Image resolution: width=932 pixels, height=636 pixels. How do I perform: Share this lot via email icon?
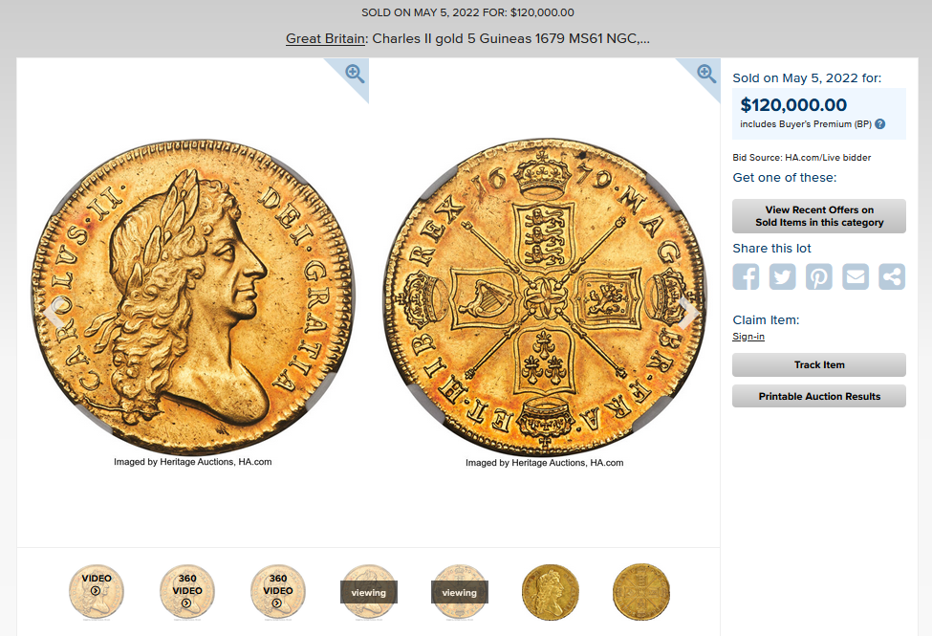[856, 276]
